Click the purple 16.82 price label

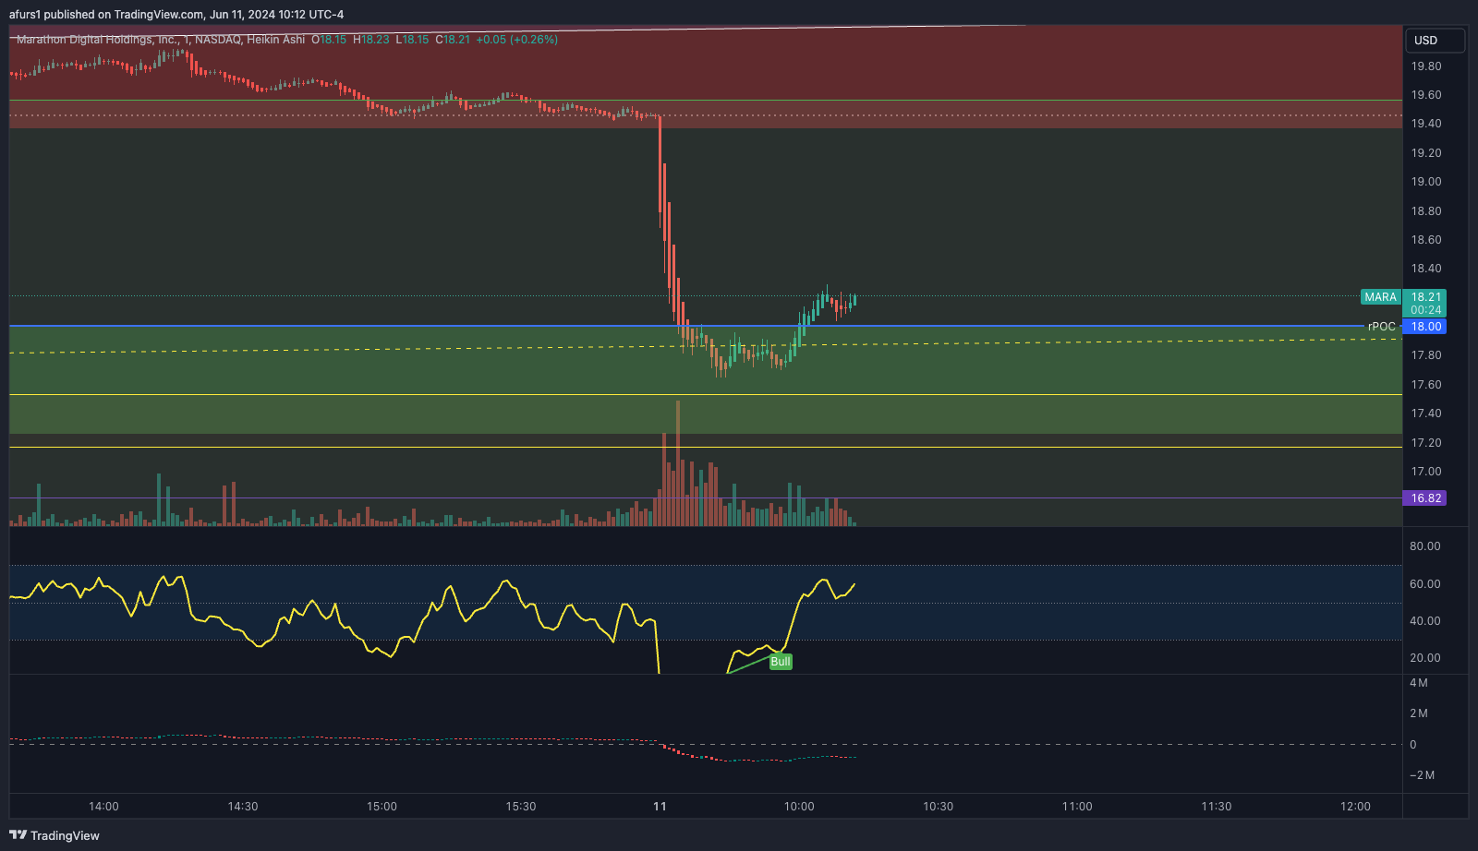point(1425,498)
